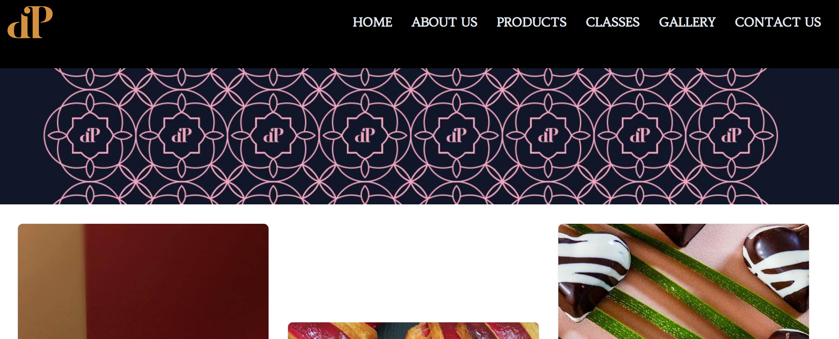Open the GALLERY section
839x339 pixels.
point(687,22)
